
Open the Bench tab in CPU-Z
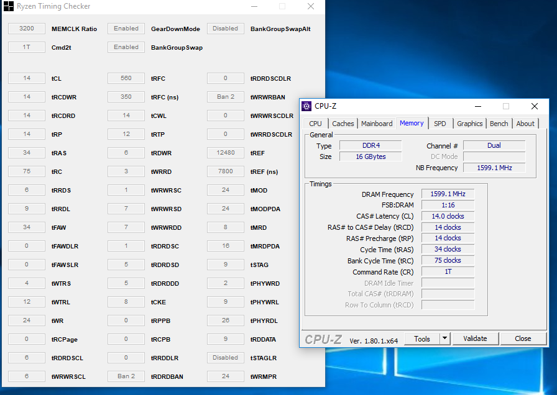(x=499, y=124)
